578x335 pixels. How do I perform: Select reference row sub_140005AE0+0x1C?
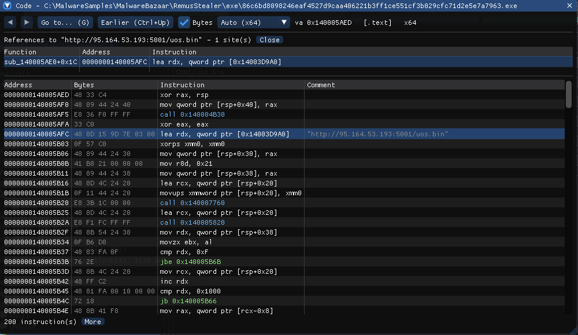pyautogui.click(x=288, y=62)
